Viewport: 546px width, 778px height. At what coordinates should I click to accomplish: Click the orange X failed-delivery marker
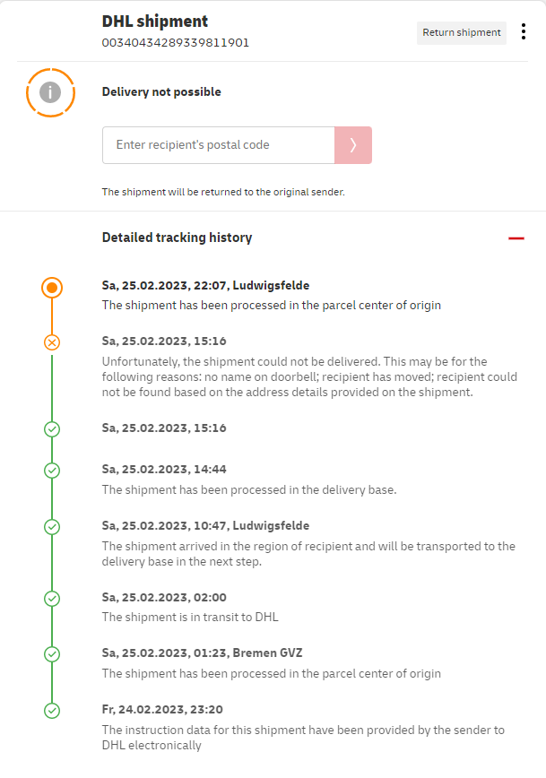[x=52, y=342]
